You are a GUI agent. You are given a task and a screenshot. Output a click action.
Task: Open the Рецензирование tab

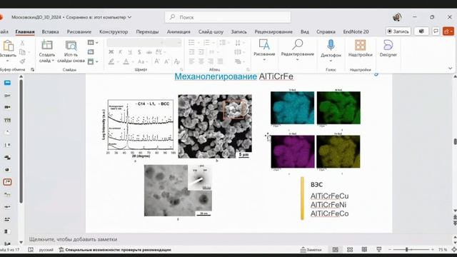pyautogui.click(x=273, y=31)
